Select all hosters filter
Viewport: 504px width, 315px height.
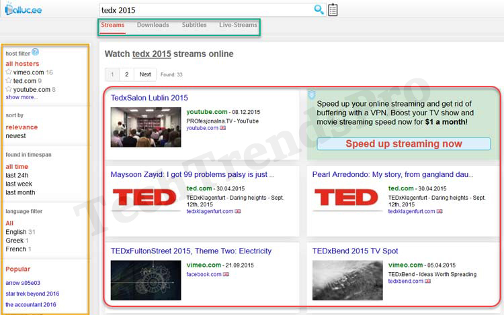(x=22, y=64)
